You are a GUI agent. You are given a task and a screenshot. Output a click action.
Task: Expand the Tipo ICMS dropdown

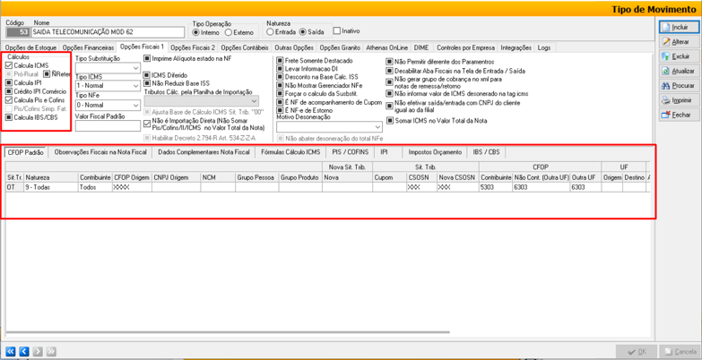pyautogui.click(x=136, y=86)
